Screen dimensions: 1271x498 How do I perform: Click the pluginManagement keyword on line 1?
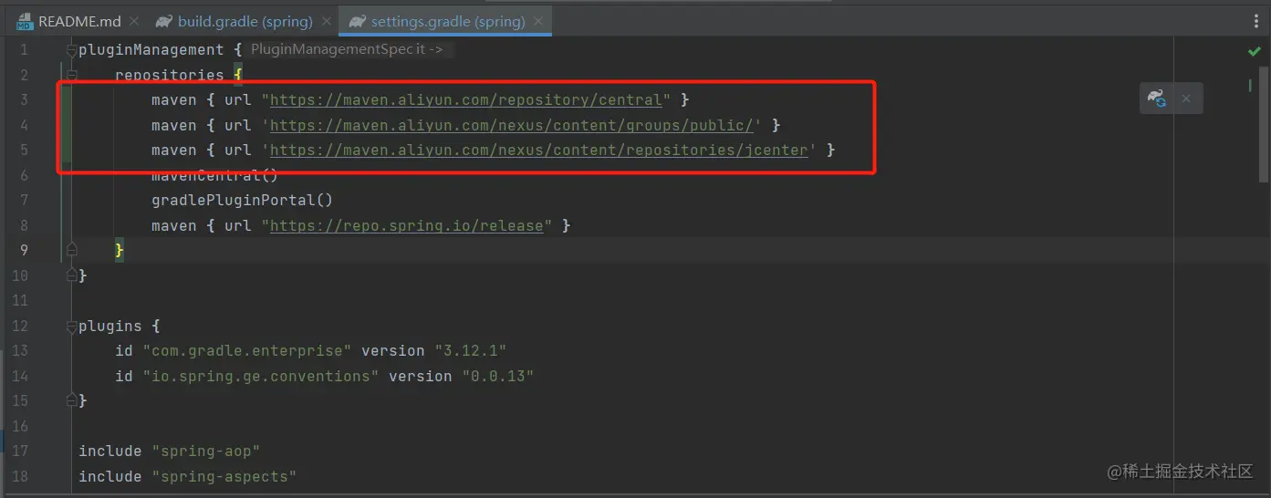[151, 50]
